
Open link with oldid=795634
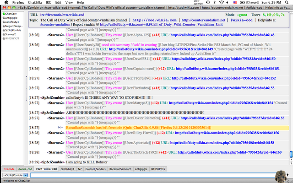point(224,78)
